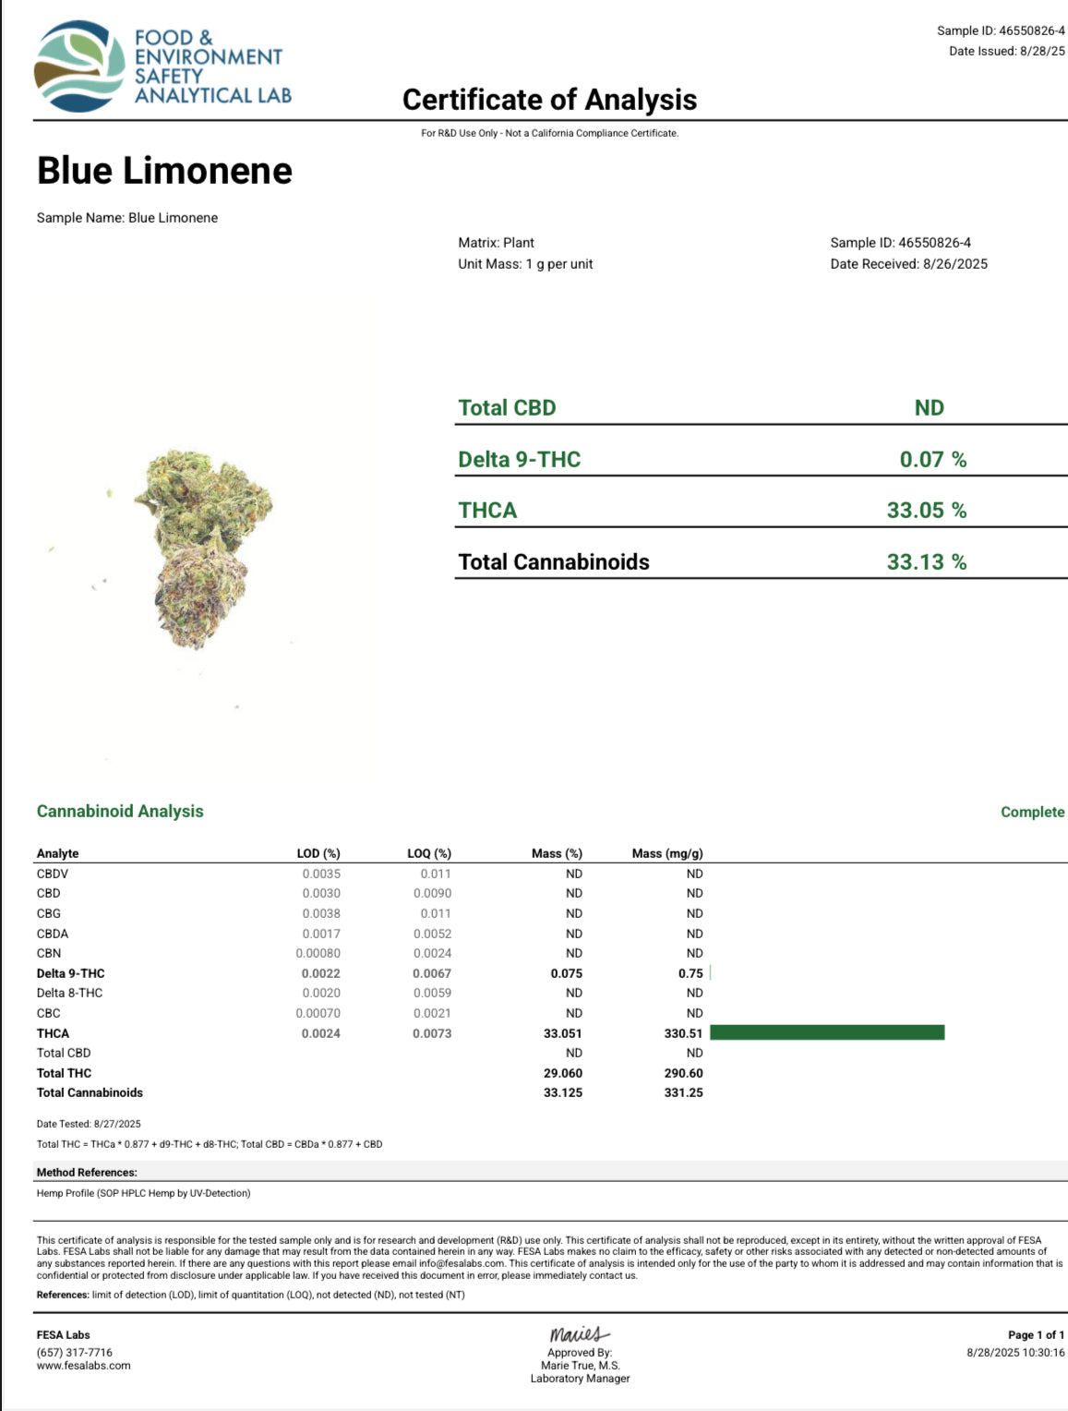
Task: Click the Page 1 of 1 indicator
Action: pos(1036,1334)
